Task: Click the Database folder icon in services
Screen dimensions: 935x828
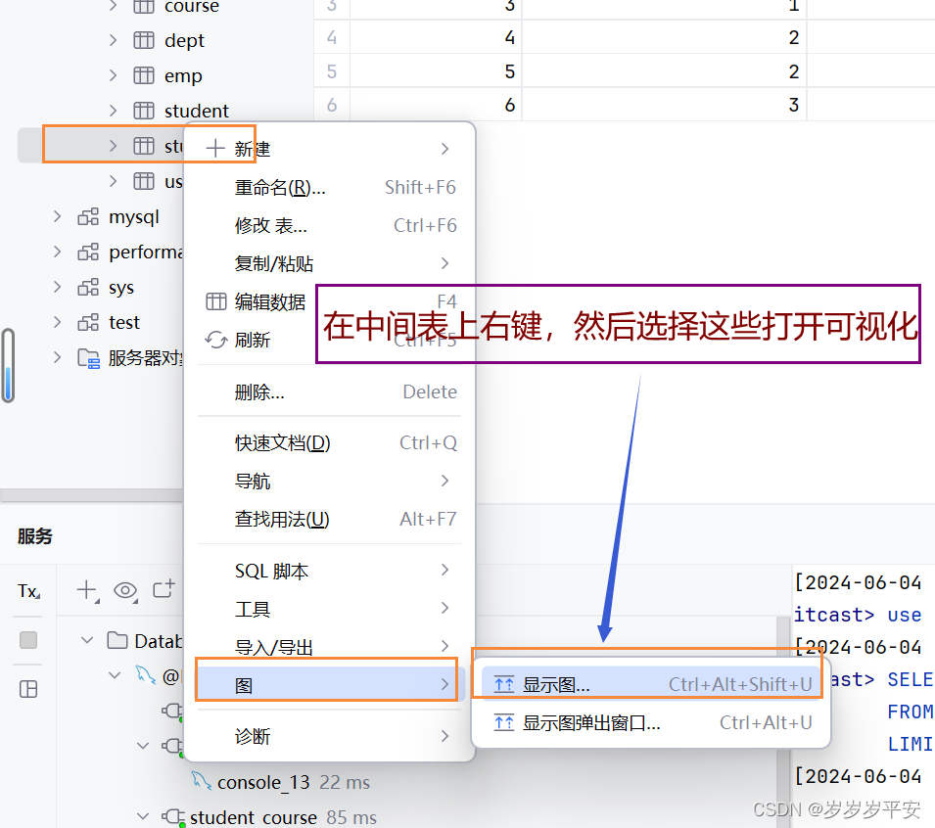Action: click(117, 641)
